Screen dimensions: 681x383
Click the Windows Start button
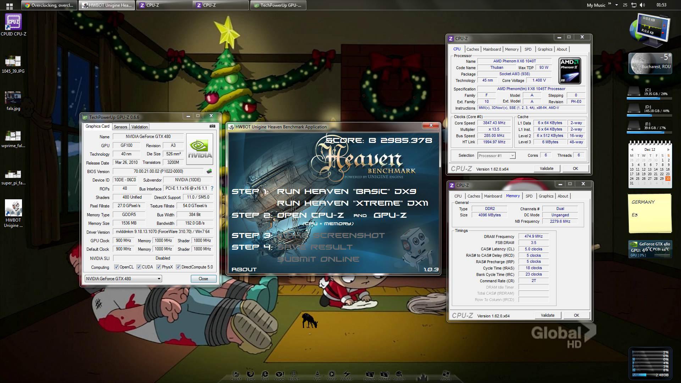click(10, 5)
